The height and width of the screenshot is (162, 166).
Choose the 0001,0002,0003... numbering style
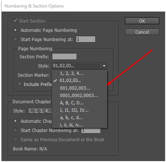point(80,95)
